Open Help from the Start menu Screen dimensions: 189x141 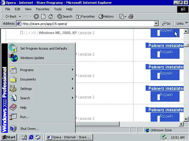pyautogui.click(x=41, y=108)
